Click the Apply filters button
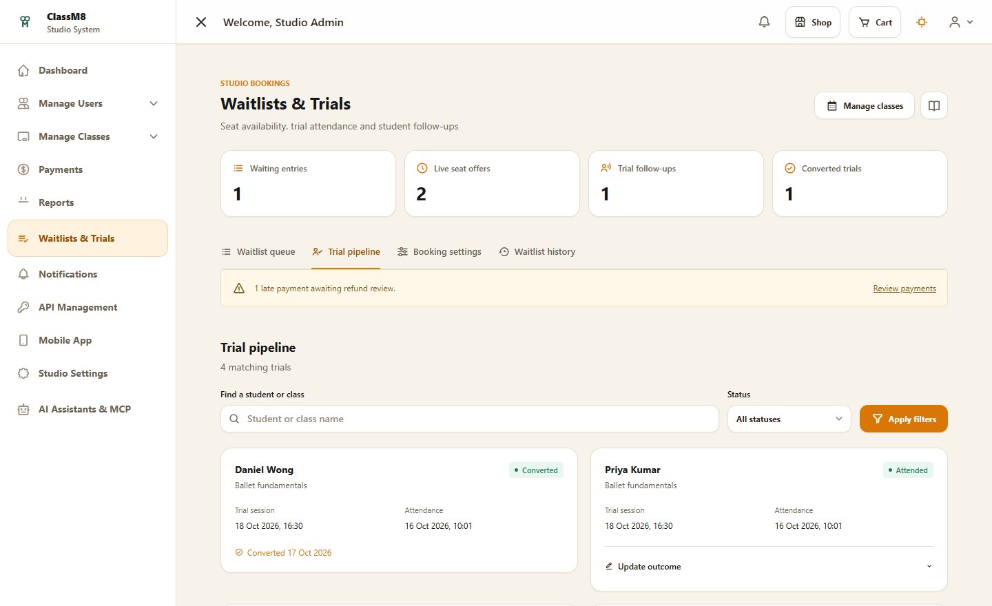Viewport: 992px width, 606px height. 904,419
